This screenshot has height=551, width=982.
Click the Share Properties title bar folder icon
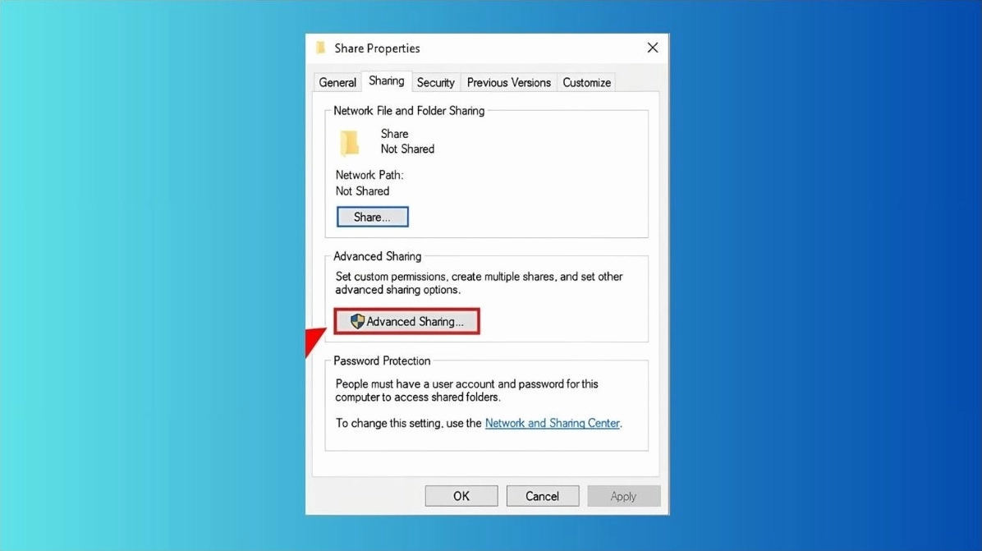pyautogui.click(x=321, y=48)
